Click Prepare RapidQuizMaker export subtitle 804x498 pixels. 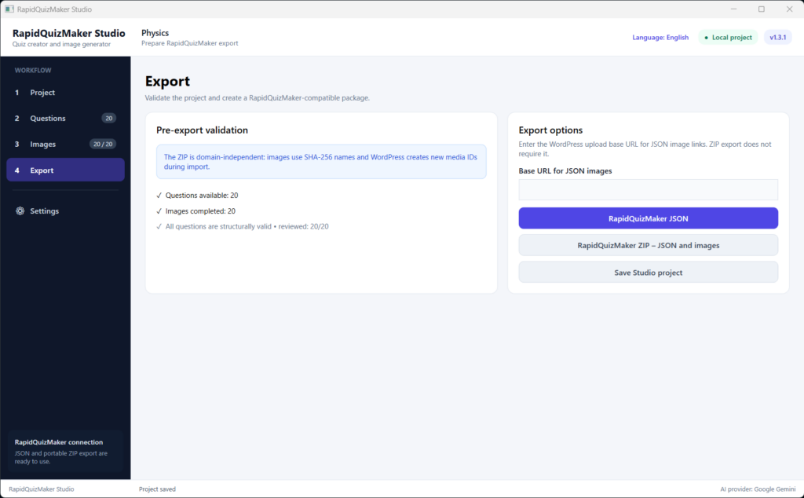point(190,43)
